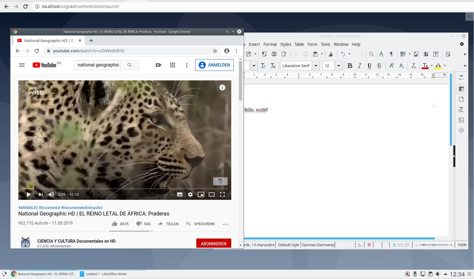
Task: Click YouTube search magnifier button
Action: coord(130,65)
